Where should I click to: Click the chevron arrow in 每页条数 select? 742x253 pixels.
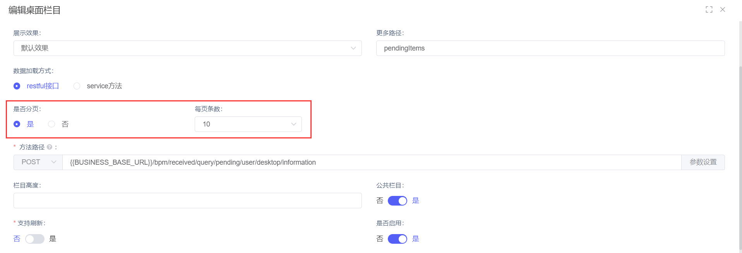pyautogui.click(x=293, y=124)
